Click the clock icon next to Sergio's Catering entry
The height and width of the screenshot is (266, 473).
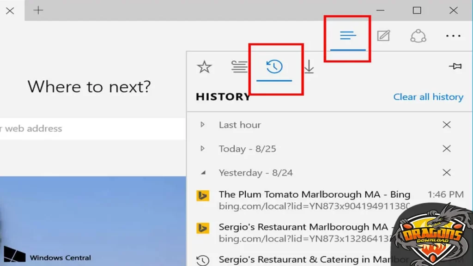point(202,260)
